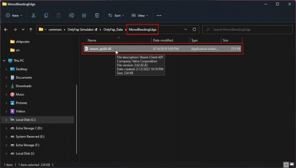Click the 235 KB size cell

(236, 49)
